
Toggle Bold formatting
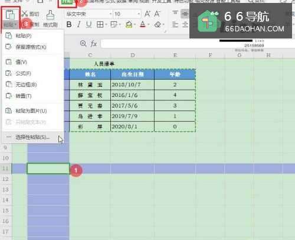click(69, 24)
